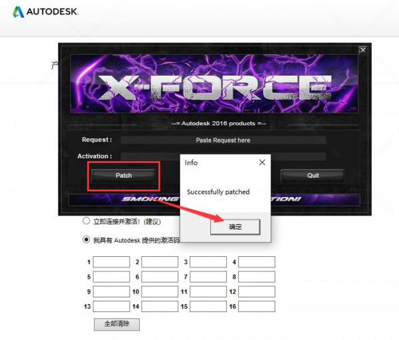Image resolution: width=399 pixels, height=340 pixels.
Task: Click the Quit button in X-Force
Action: pos(313,176)
